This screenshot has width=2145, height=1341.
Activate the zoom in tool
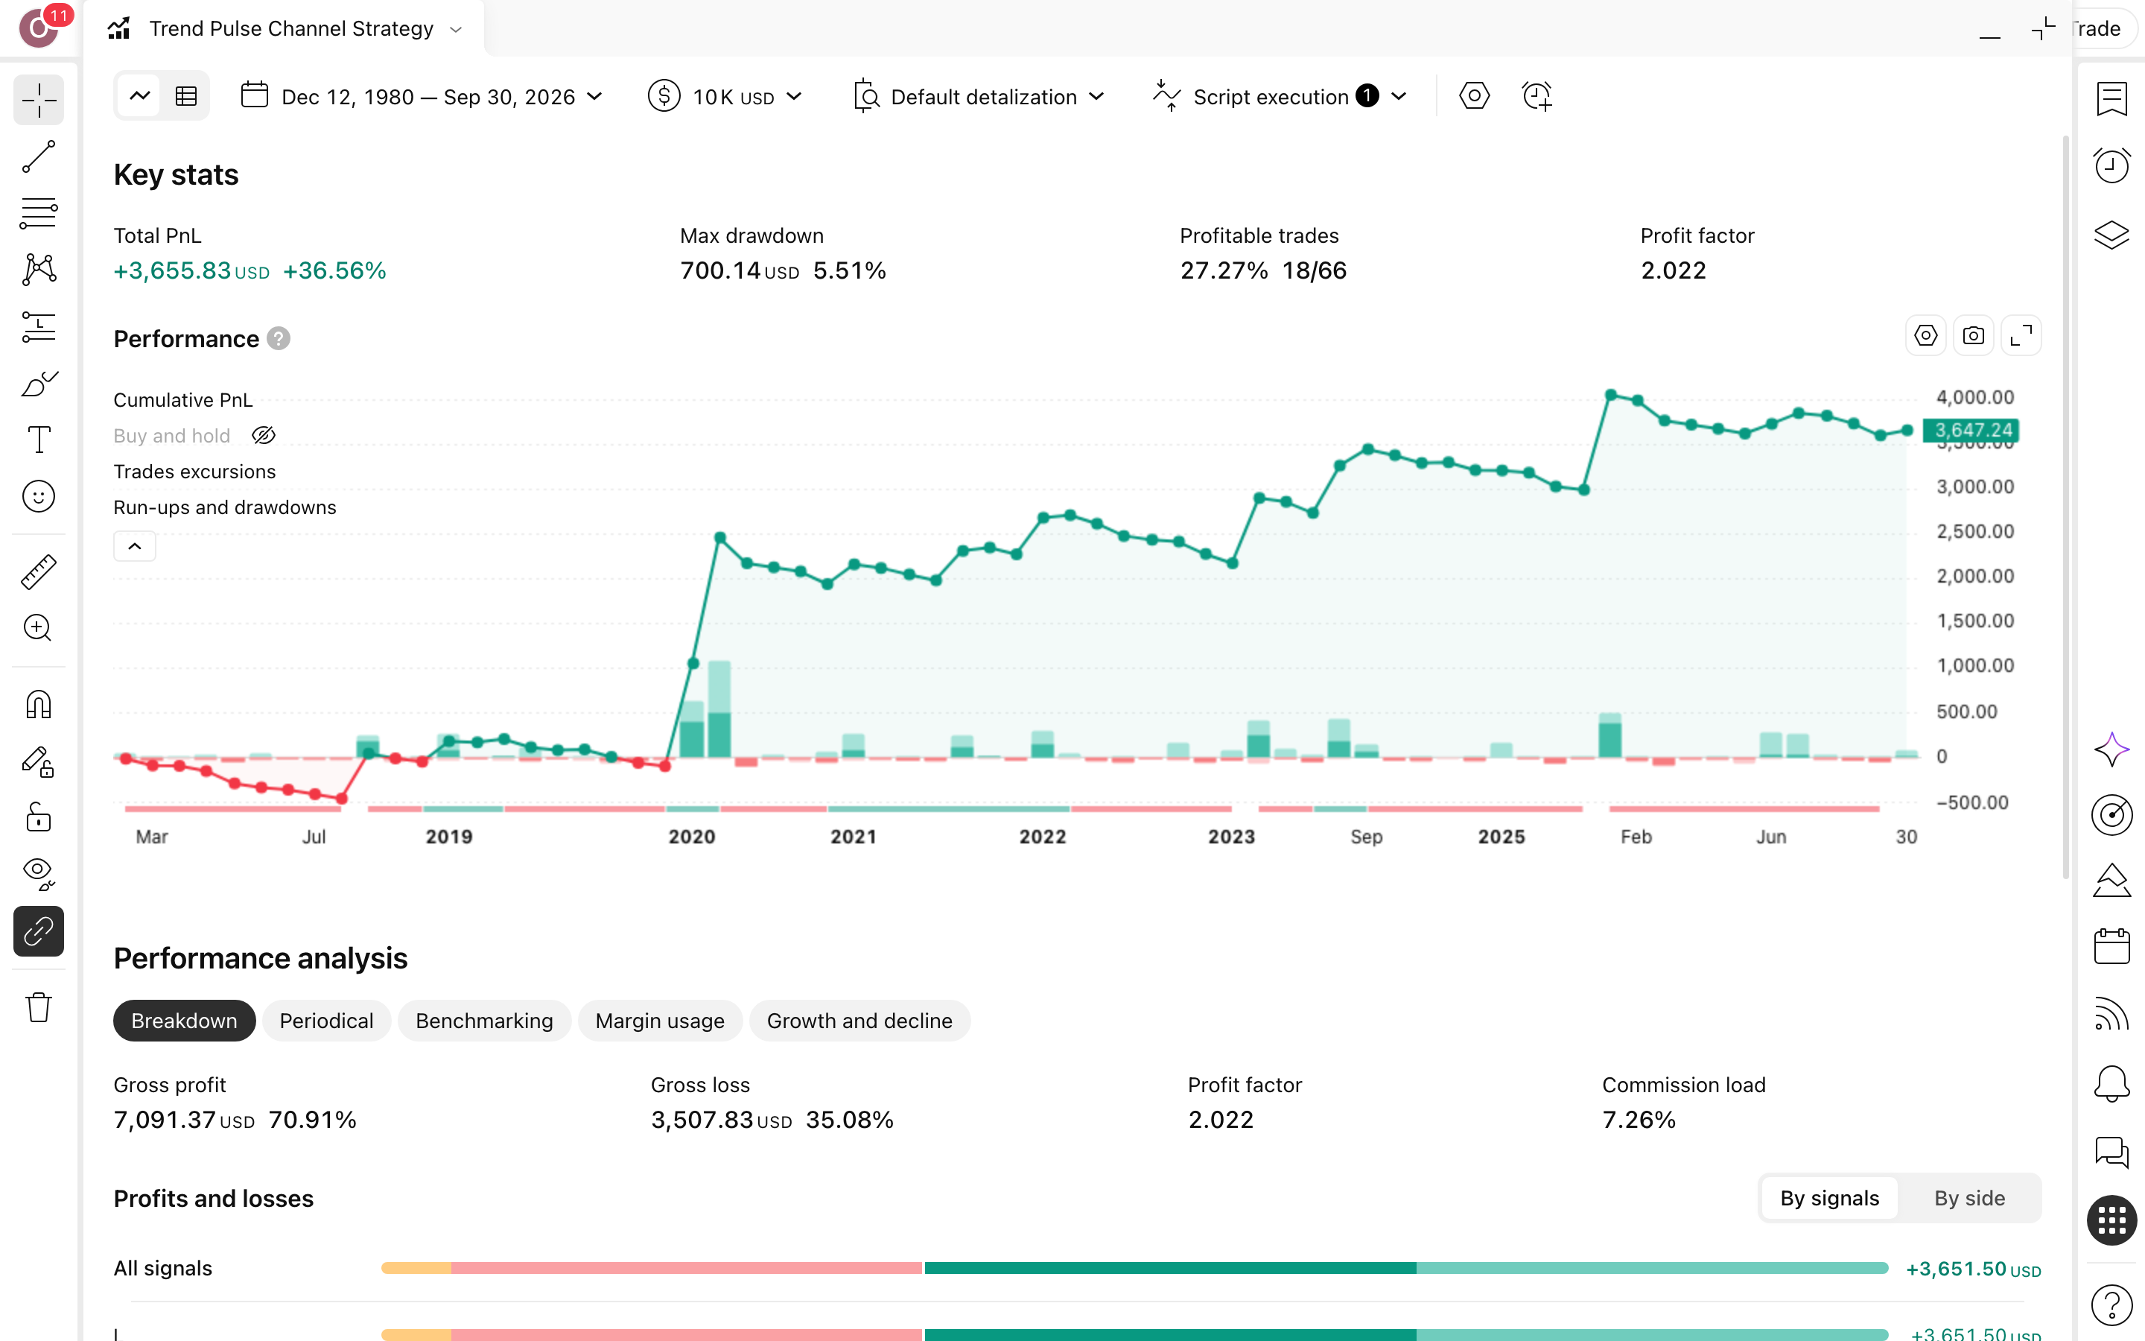(38, 628)
